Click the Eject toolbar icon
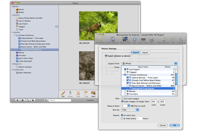This screenshot has height=131, width=197. pos(152,39)
